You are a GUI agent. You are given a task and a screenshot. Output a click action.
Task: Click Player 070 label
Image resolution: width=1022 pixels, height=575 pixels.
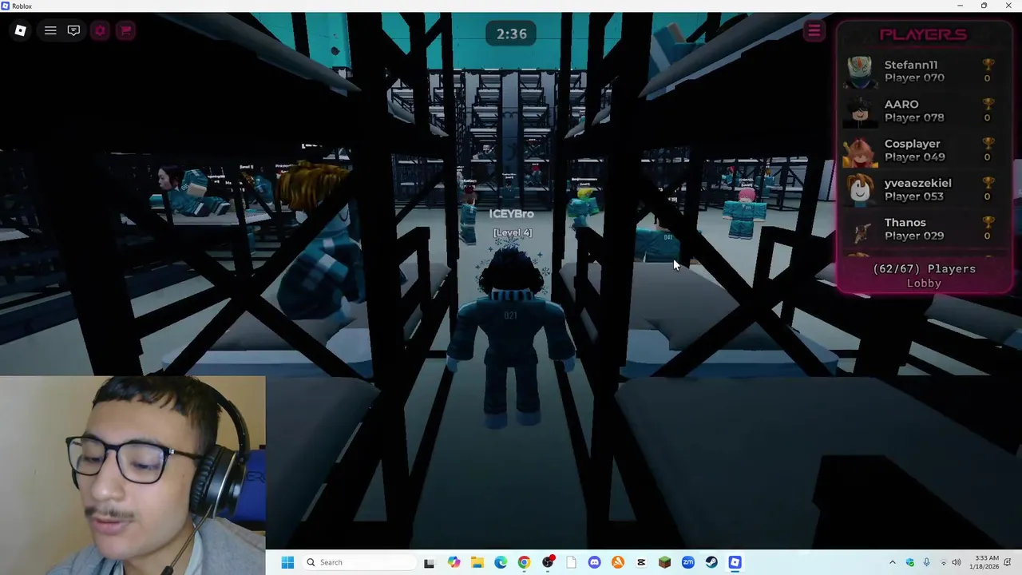coord(914,77)
